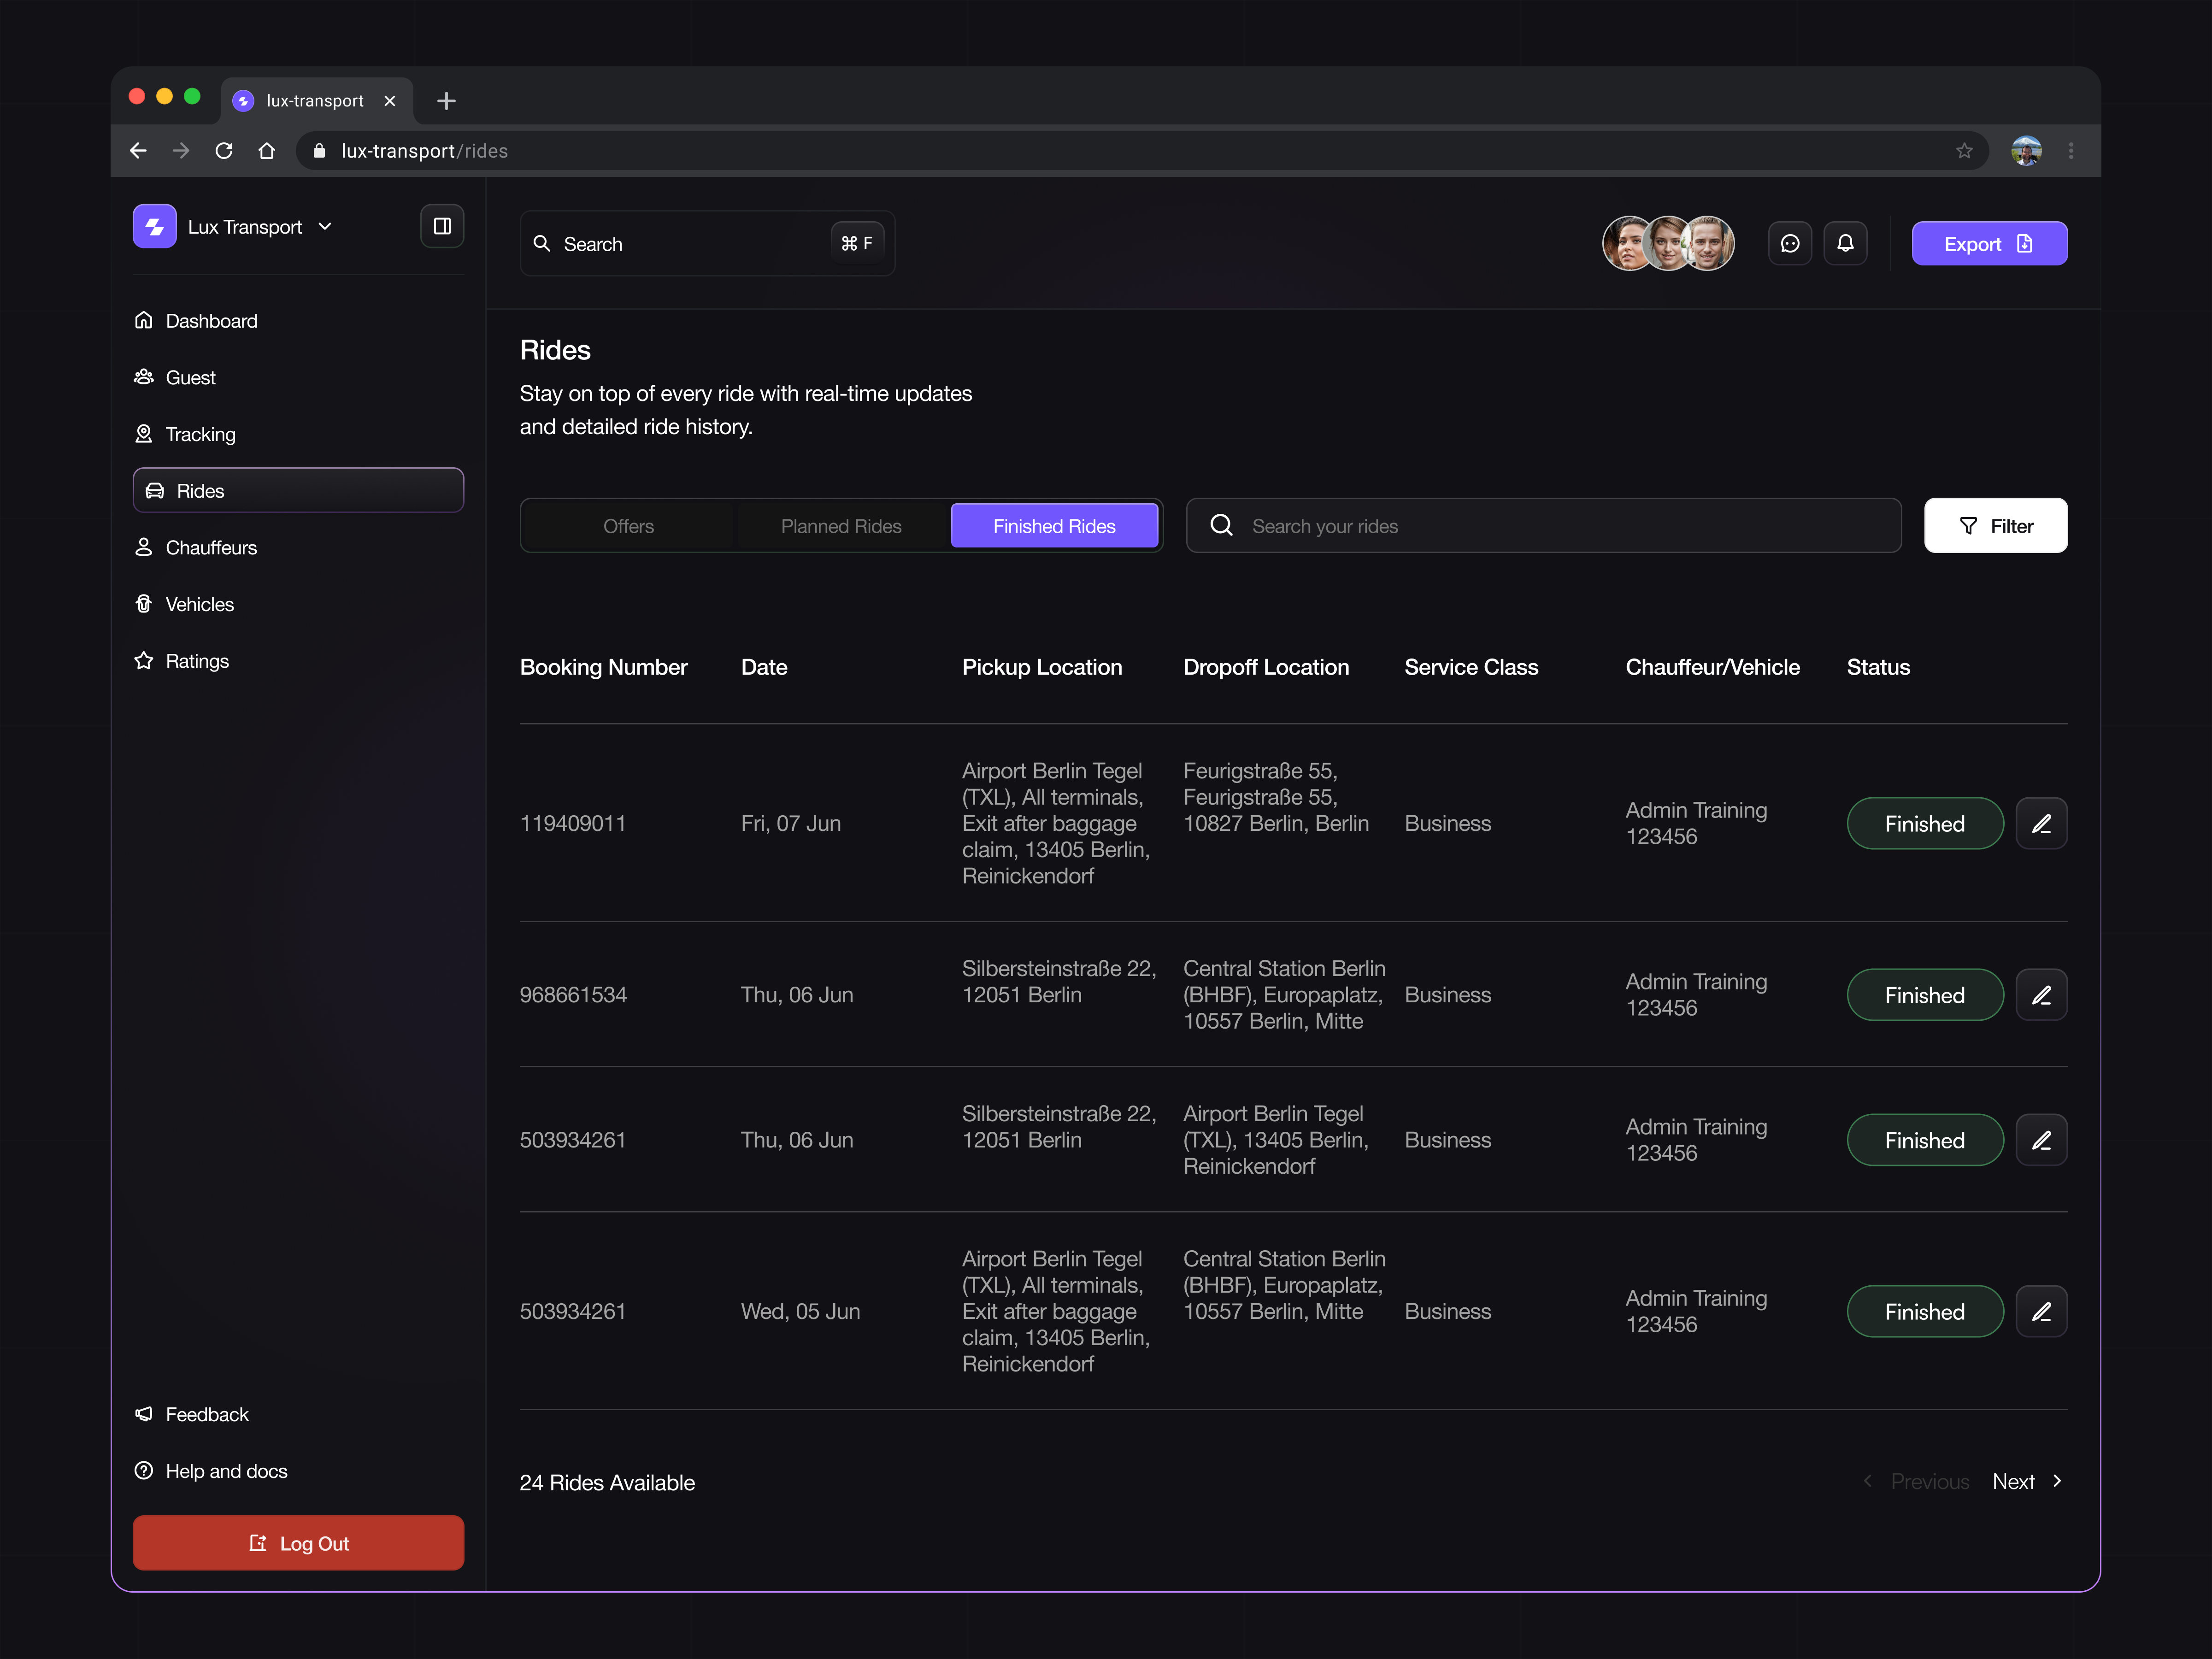Switch to the Offers tab
This screenshot has width=2212, height=1659.
628,525
